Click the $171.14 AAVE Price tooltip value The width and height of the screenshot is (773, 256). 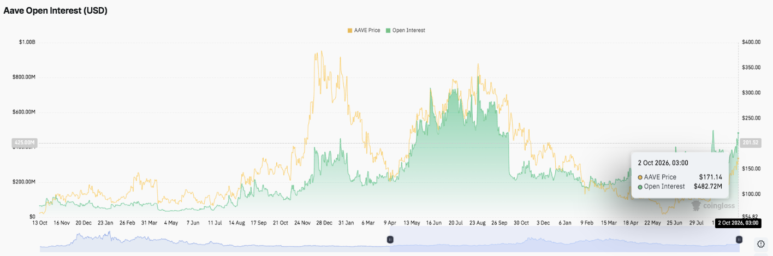(710, 177)
